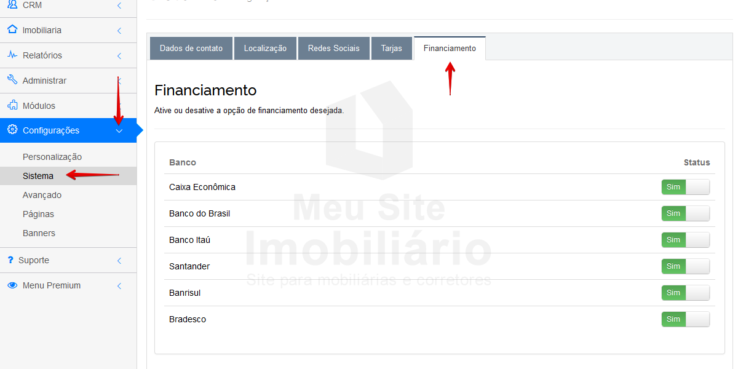Expand the Relatórios submenu arrow
This screenshot has height=369, width=738.
(x=119, y=55)
